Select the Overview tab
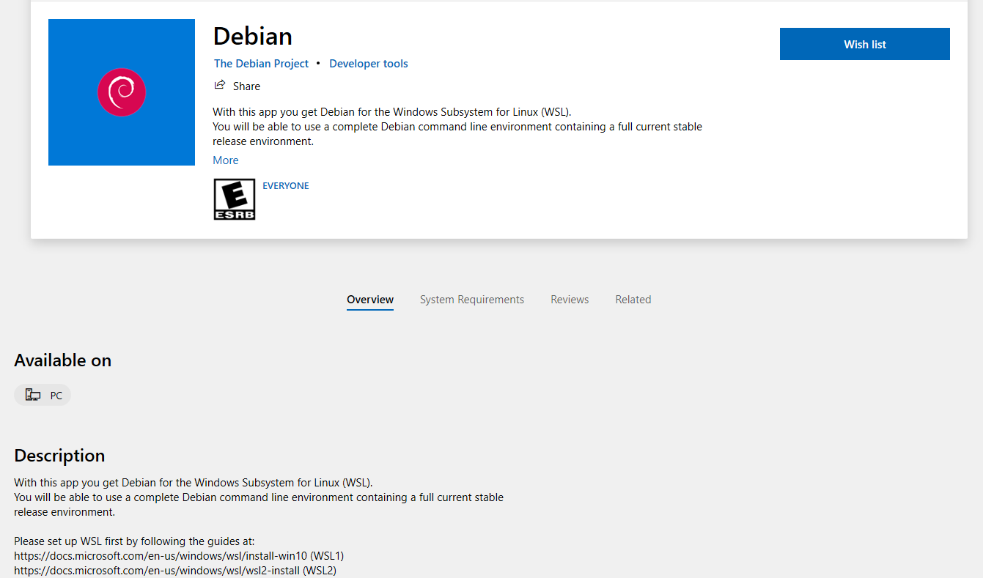Screen dimensions: 983x578 pyautogui.click(x=370, y=300)
